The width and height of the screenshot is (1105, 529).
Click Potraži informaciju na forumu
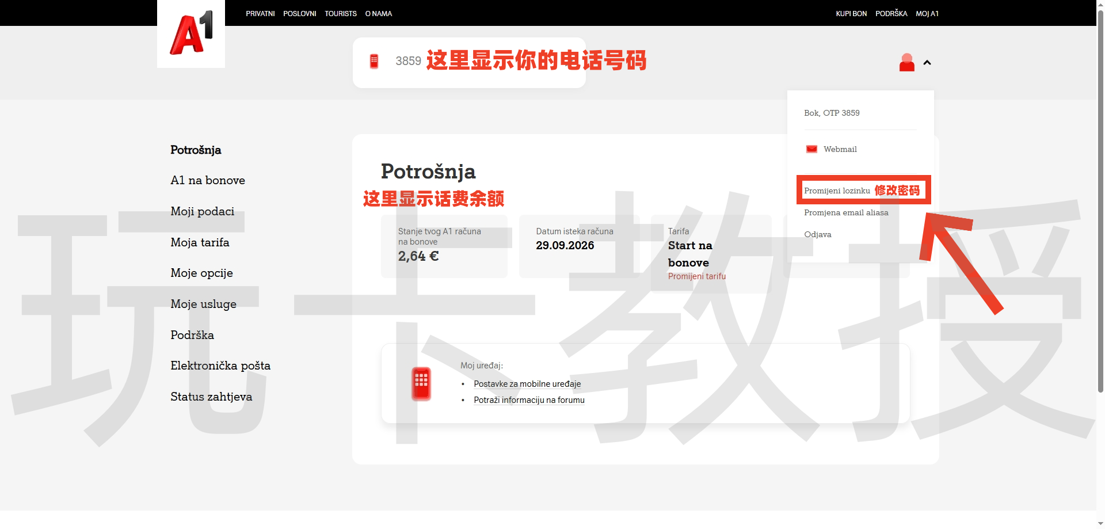(x=529, y=399)
